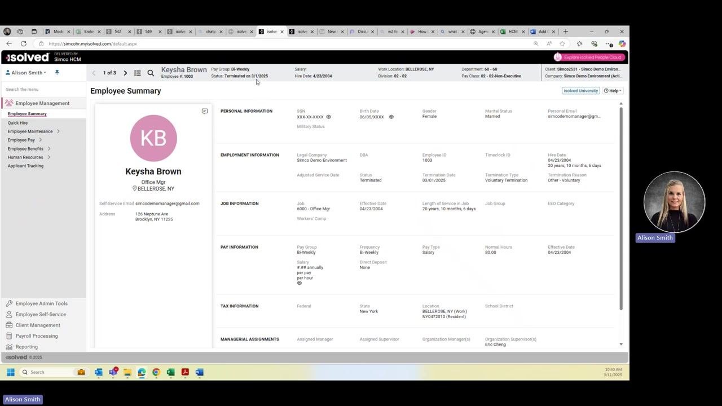
Task: Open Excel from the taskbar
Action: point(170,372)
